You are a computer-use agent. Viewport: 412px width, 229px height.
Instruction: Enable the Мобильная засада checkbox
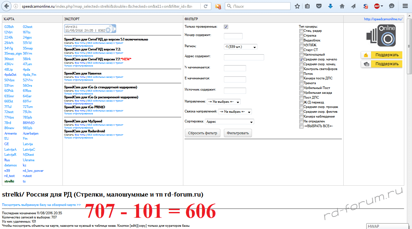301,93
